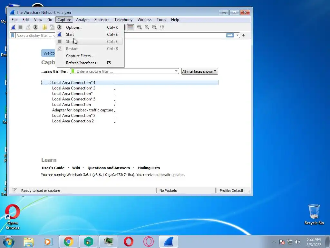Open the Statistics menu
The image size is (330, 248).
(102, 20)
